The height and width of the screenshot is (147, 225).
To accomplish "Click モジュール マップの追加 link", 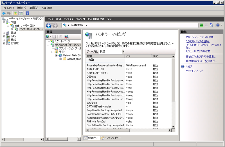I will click(199, 51).
